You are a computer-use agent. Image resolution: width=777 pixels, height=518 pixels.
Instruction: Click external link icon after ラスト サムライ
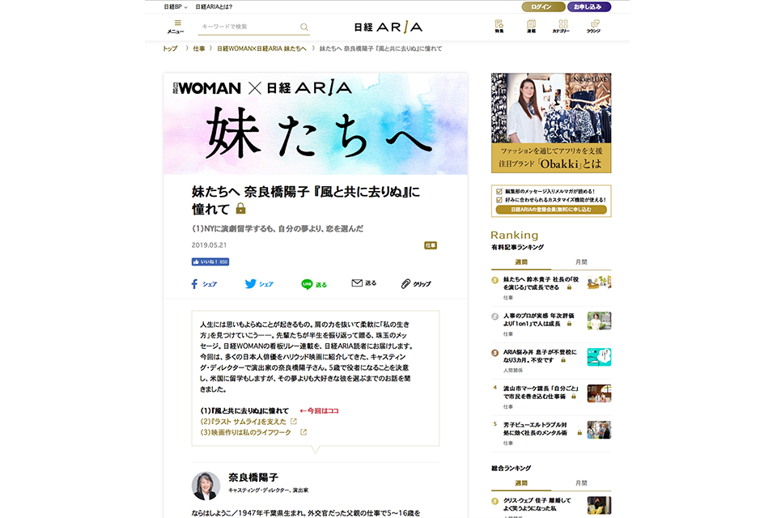pyautogui.click(x=294, y=422)
